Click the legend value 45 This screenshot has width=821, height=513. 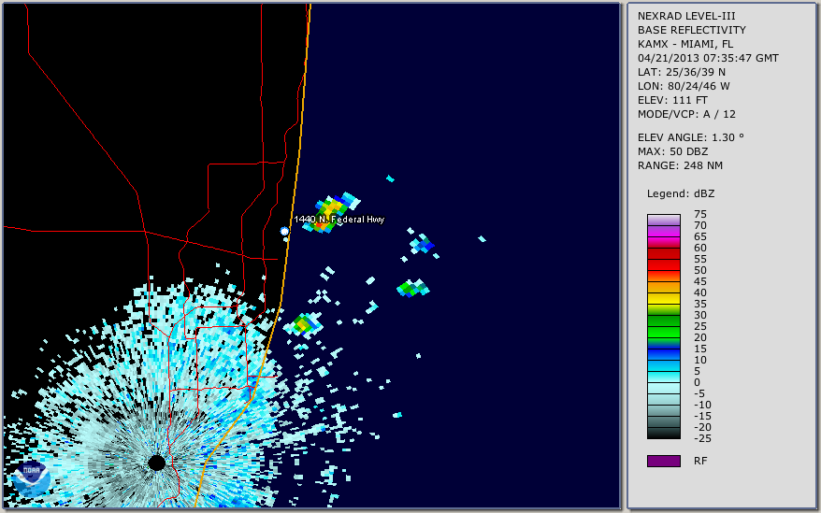700,281
